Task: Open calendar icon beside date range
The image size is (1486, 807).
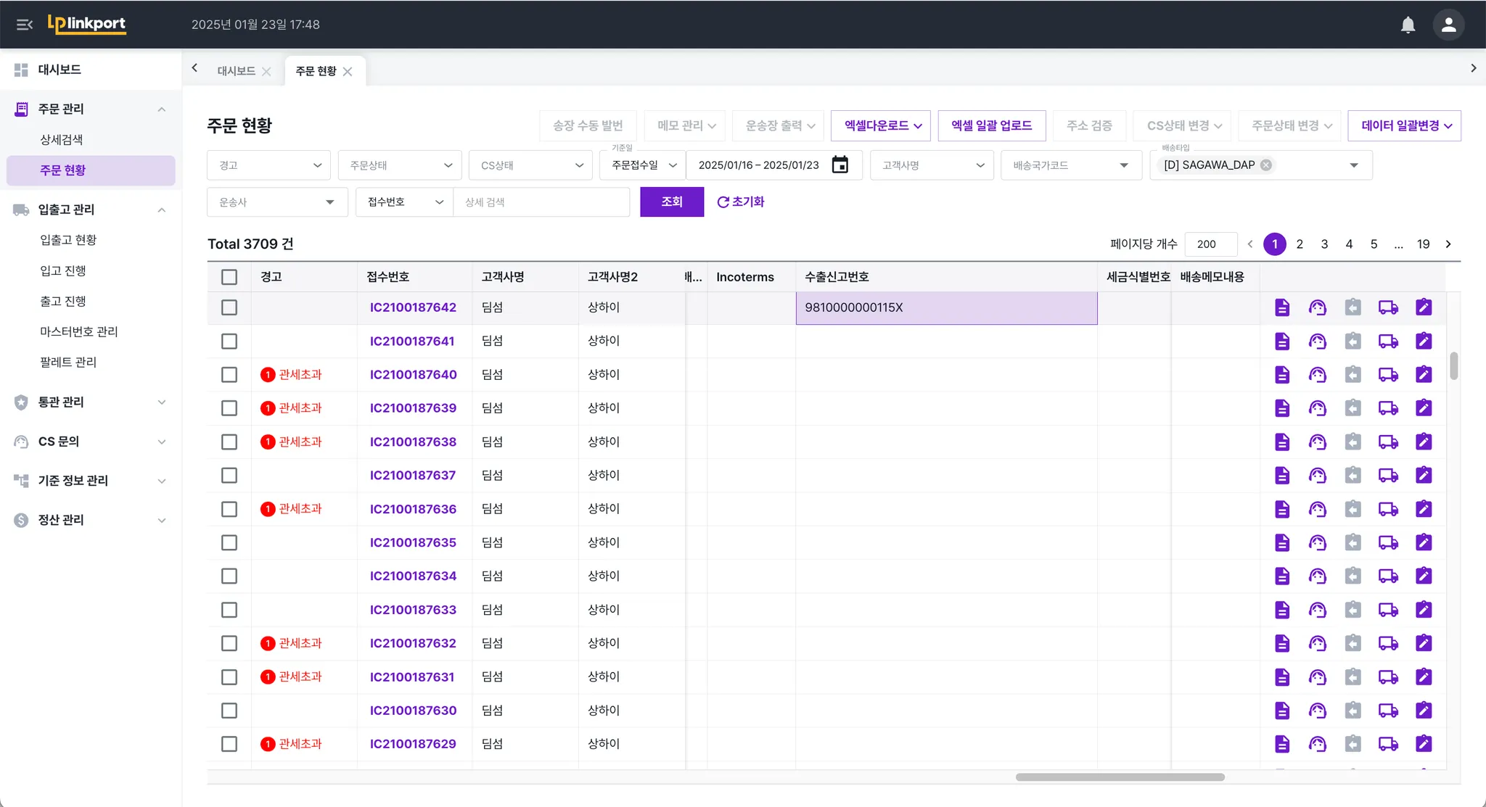Action: (840, 165)
